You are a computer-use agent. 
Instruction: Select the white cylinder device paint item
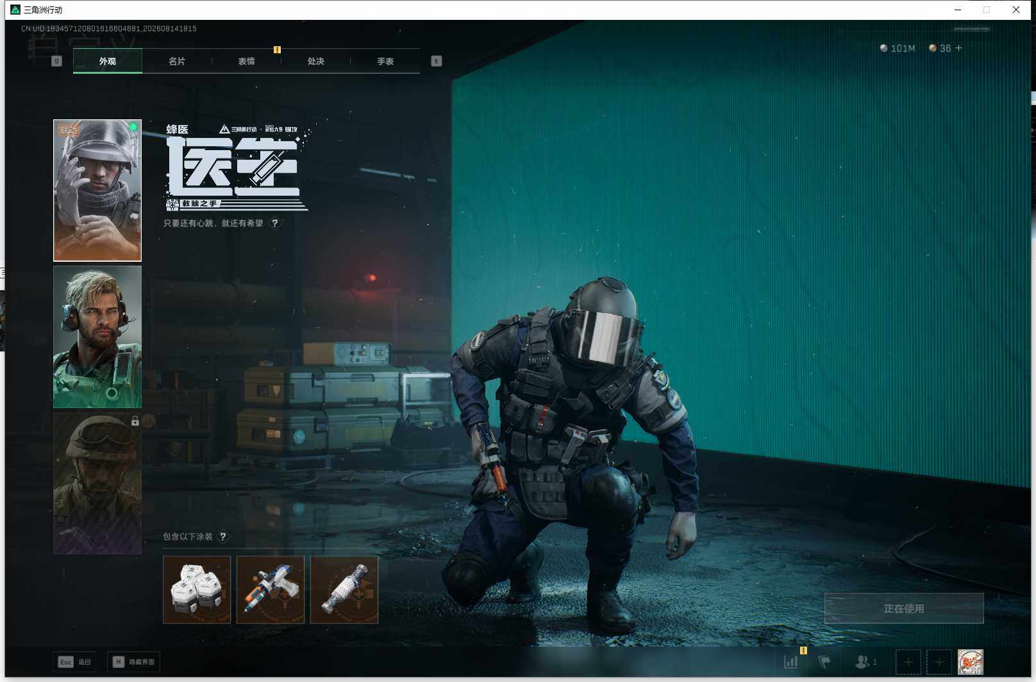344,590
